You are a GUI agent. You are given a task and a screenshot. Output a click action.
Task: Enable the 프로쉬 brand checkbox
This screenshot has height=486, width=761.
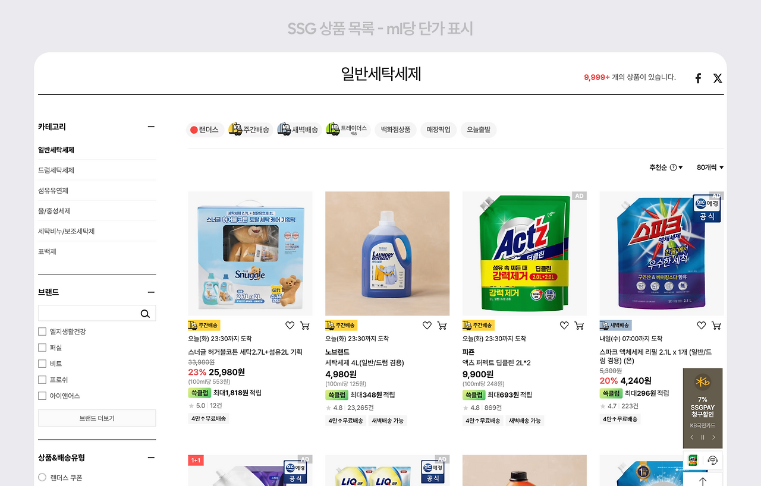[42, 380]
